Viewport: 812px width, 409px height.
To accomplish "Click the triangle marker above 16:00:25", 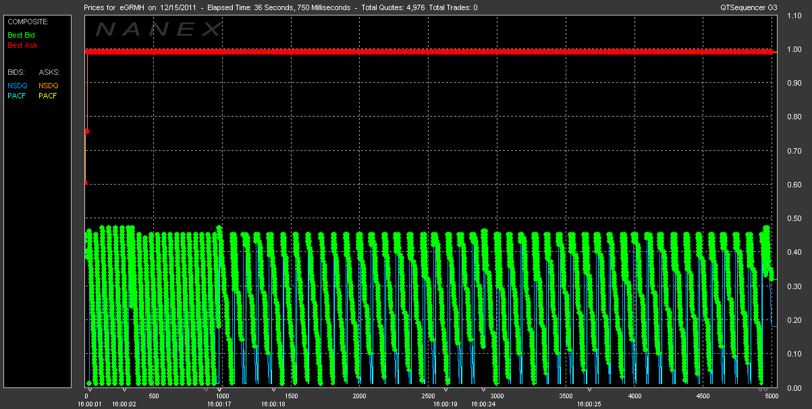I will click(591, 389).
